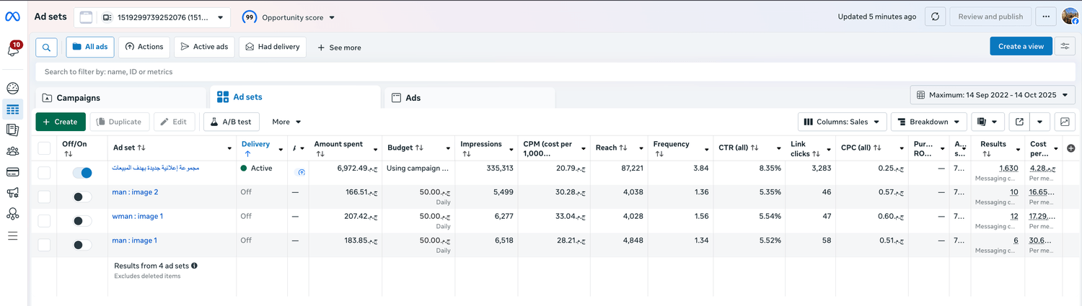1082x306 pixels.
Task: Open the Breakdown dropdown
Action: coord(928,122)
